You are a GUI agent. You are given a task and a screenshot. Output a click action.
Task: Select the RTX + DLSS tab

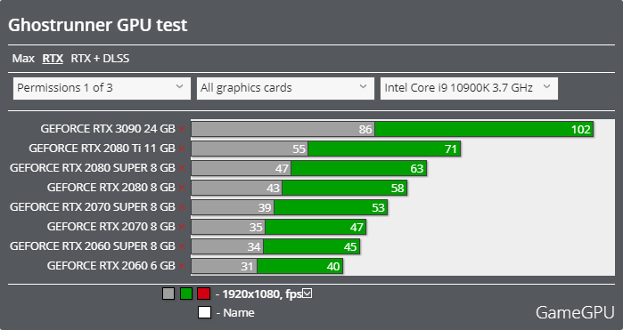coord(100,59)
